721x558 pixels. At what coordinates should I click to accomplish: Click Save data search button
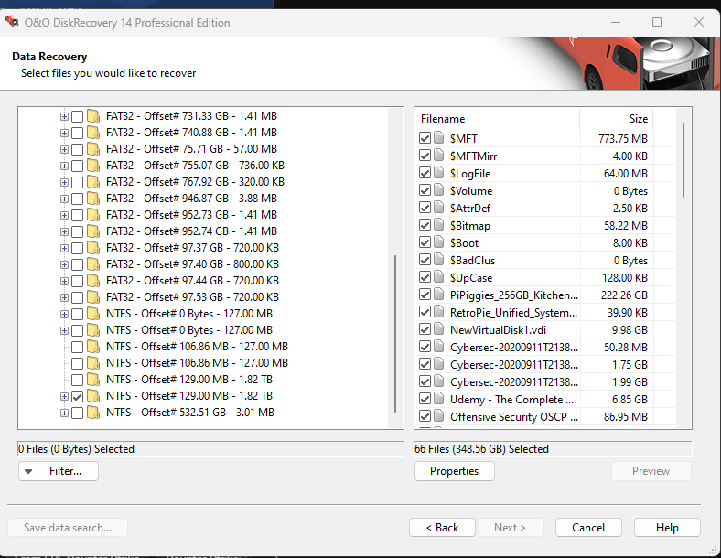(68, 528)
